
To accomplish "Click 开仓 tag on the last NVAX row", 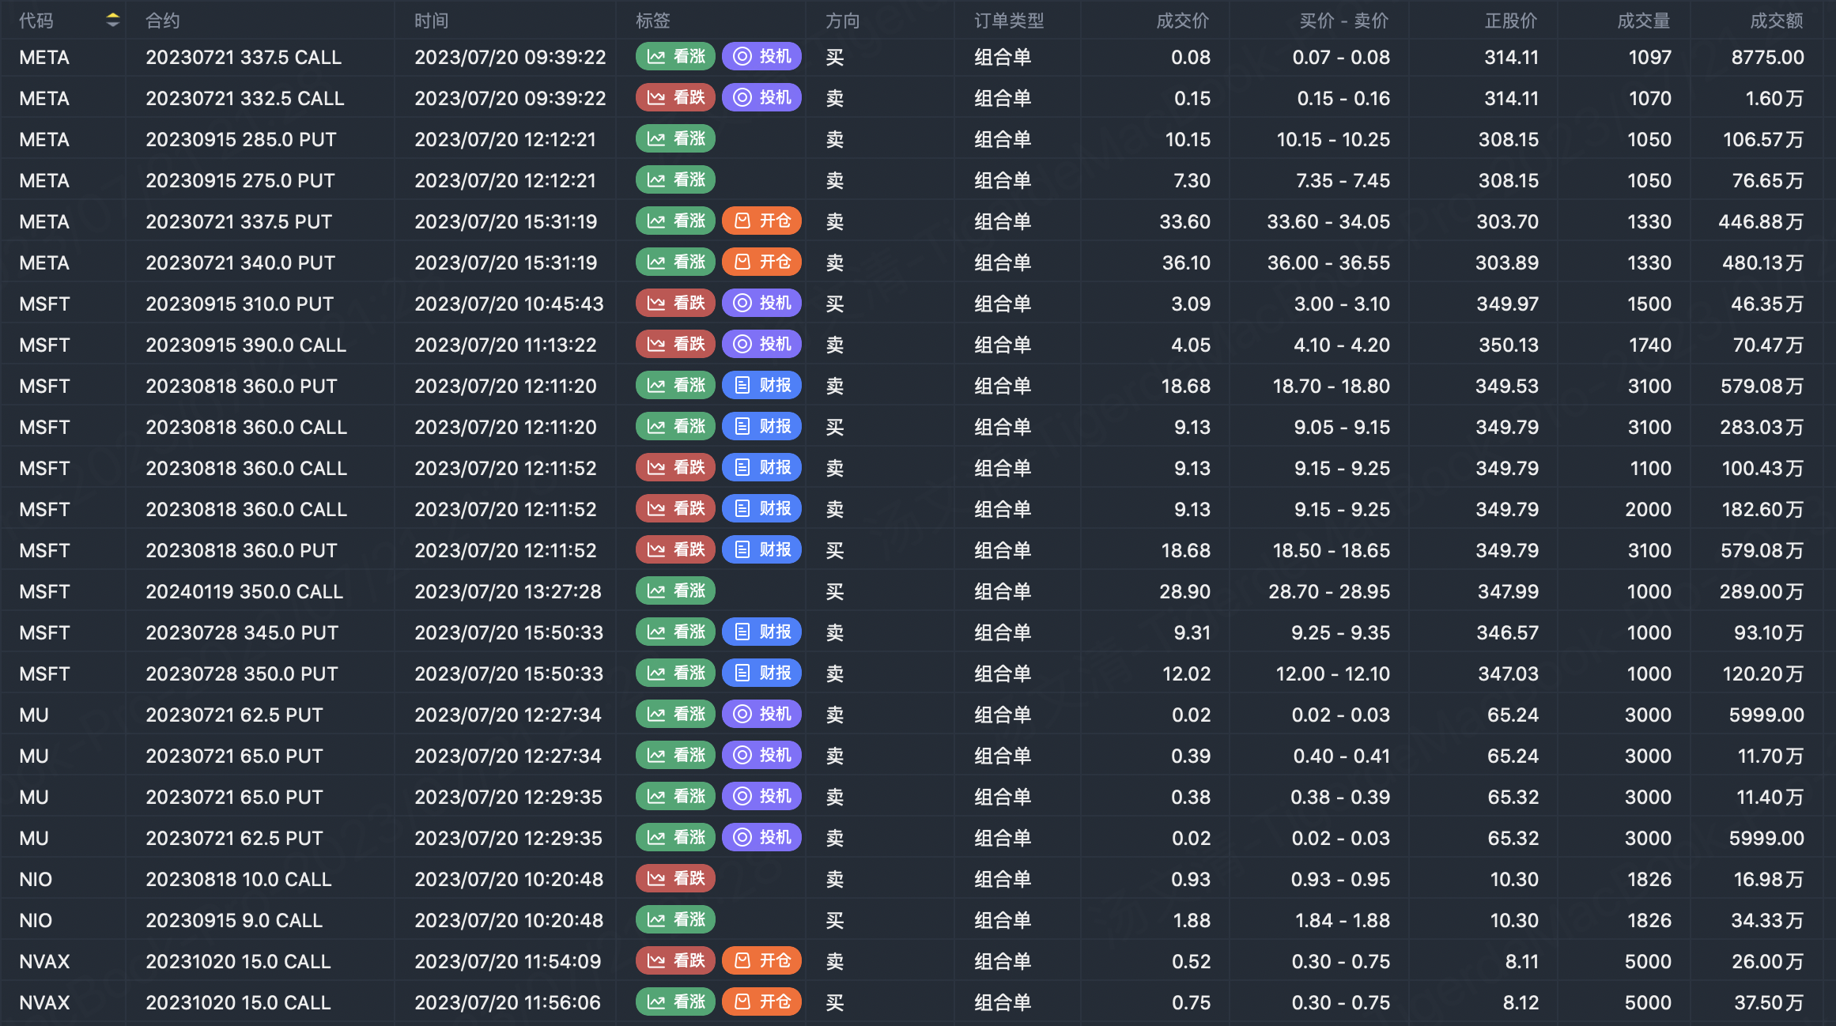I will tap(761, 1002).
